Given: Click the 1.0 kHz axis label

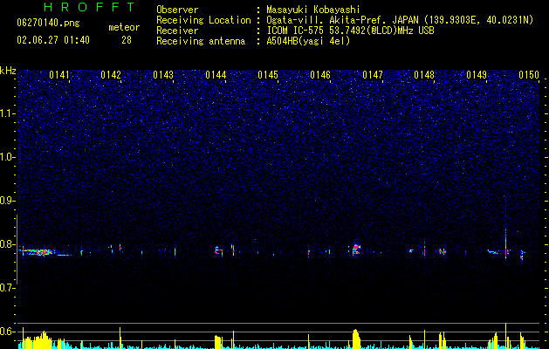Looking at the screenshot, I should tap(8, 157).
